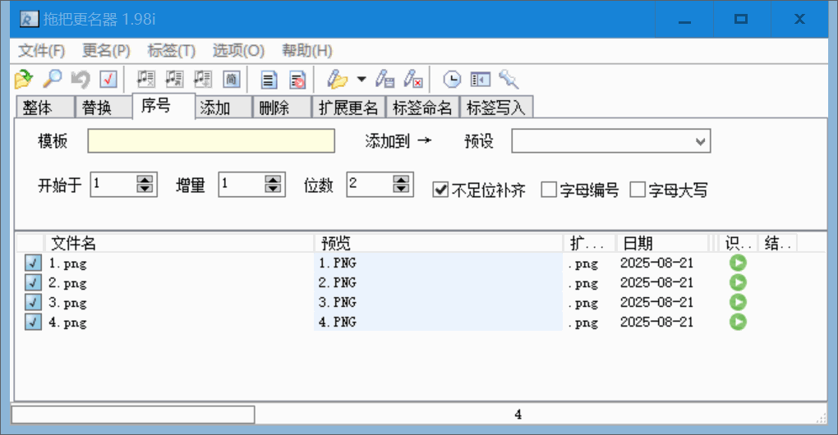Viewport: 838px width, 435px height.
Task: Click the 扩... column header
Action: pyautogui.click(x=590, y=244)
